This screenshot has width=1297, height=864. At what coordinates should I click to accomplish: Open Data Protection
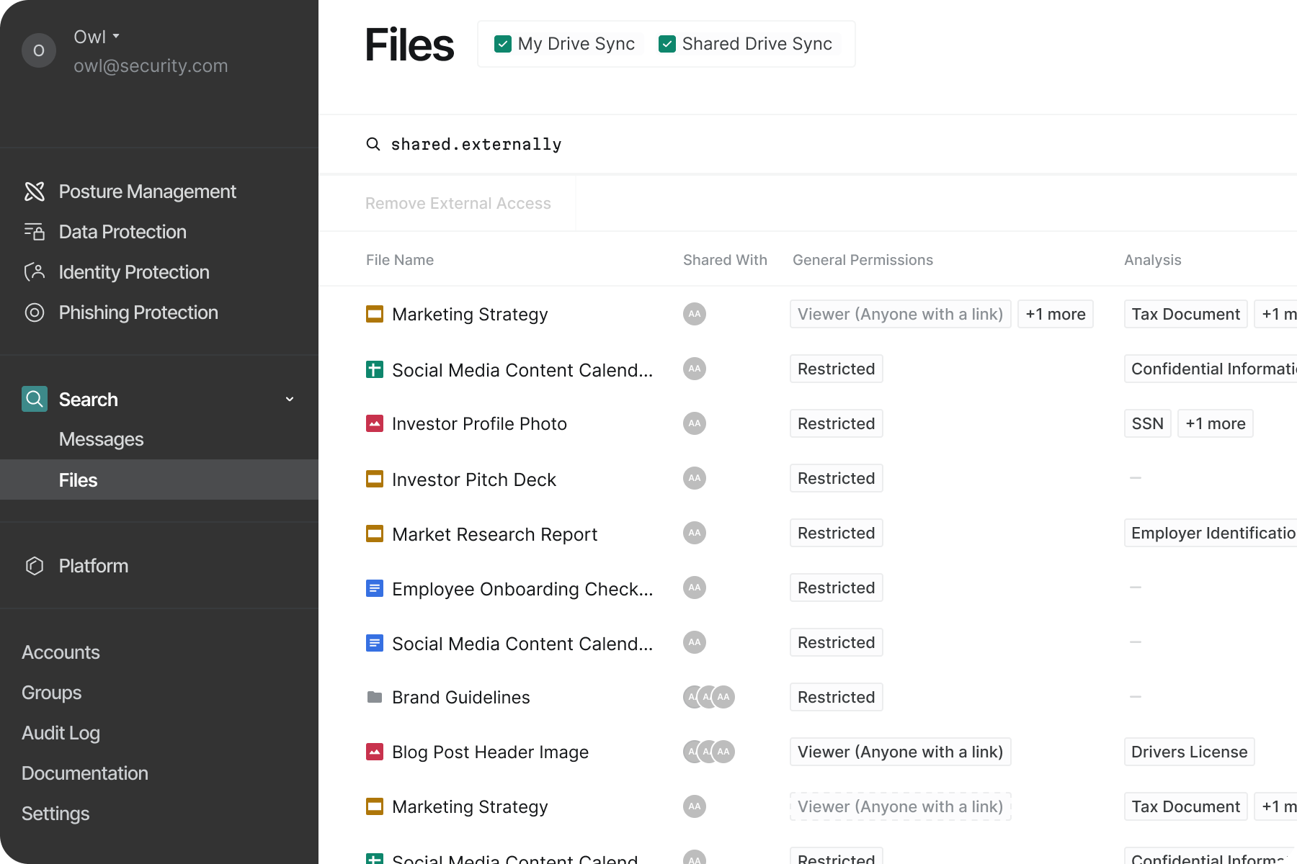122,232
